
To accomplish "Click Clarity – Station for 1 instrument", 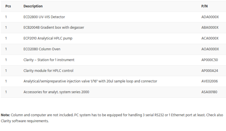I will click(x=49, y=60).
